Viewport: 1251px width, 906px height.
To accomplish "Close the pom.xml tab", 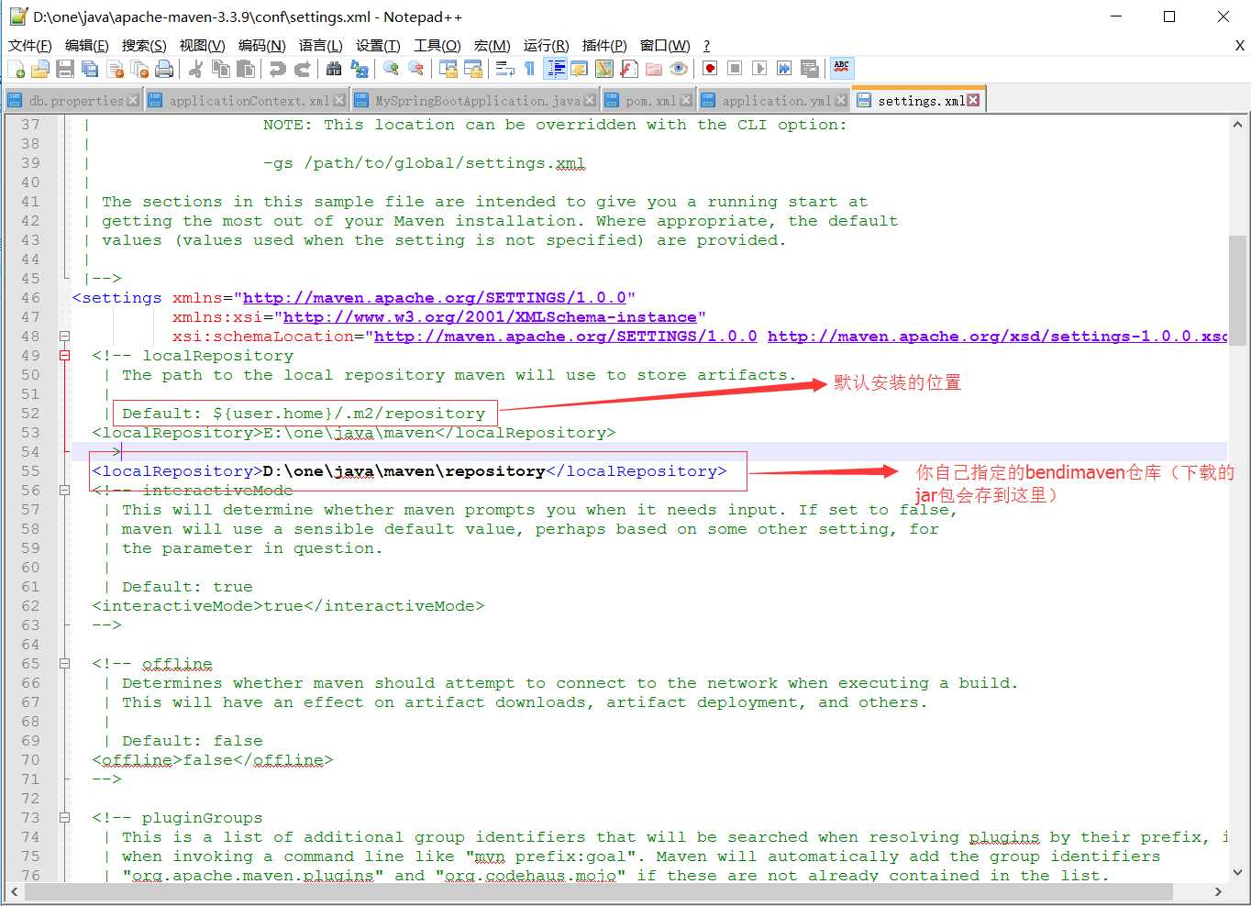I will pos(686,101).
